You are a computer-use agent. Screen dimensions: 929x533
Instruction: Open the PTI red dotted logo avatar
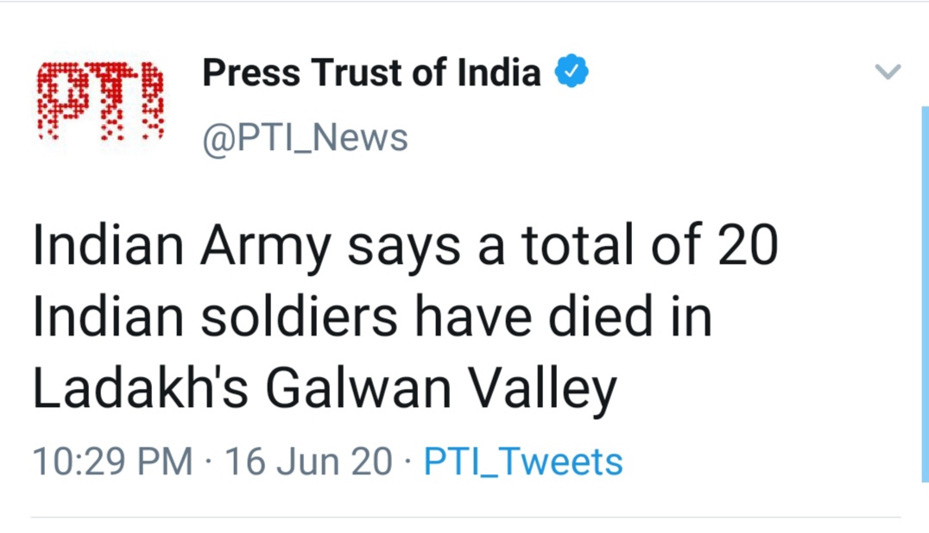coord(100,101)
